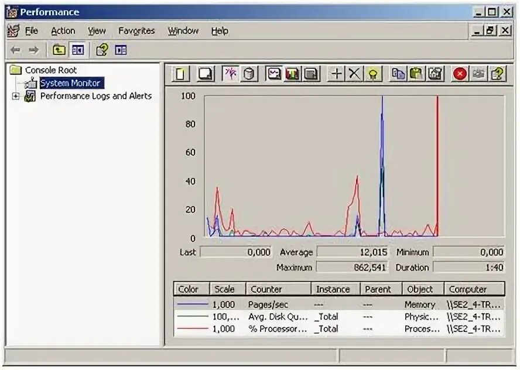Screen dimensions: 520x370
Task: Click the Duration value 1:40 field
Action: coord(468,267)
